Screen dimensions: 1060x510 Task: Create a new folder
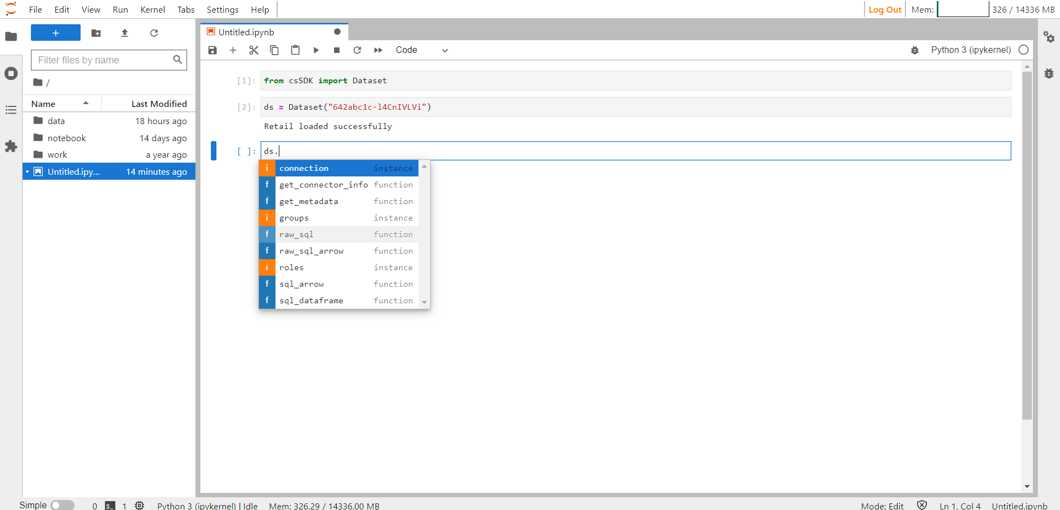[x=96, y=33]
